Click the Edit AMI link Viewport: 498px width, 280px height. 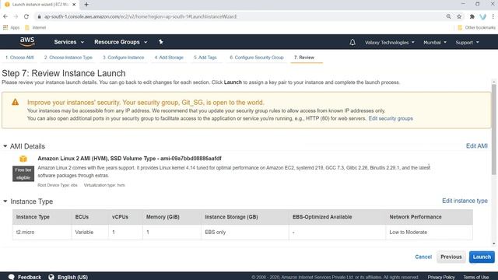[477, 145]
